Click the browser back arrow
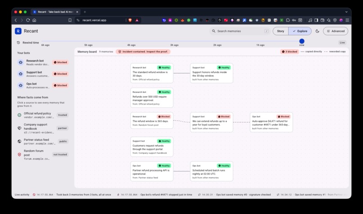363x214 pixels. pyautogui.click(x=16, y=20)
